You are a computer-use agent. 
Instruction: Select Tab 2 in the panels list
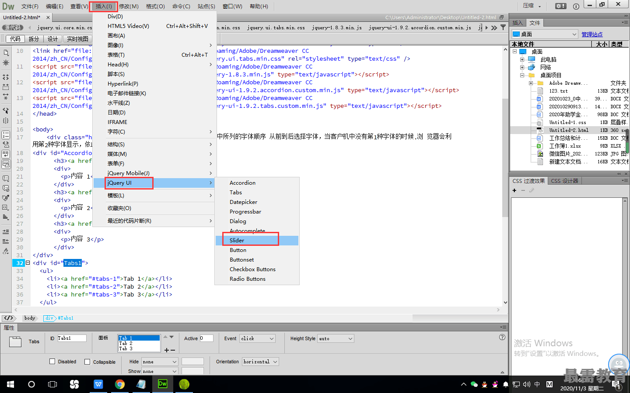click(139, 343)
